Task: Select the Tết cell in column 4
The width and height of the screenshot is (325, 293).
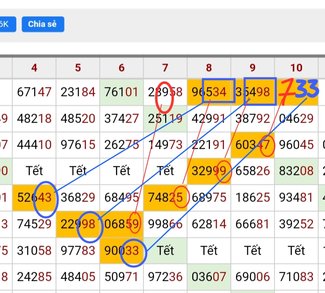Action: coord(34,171)
